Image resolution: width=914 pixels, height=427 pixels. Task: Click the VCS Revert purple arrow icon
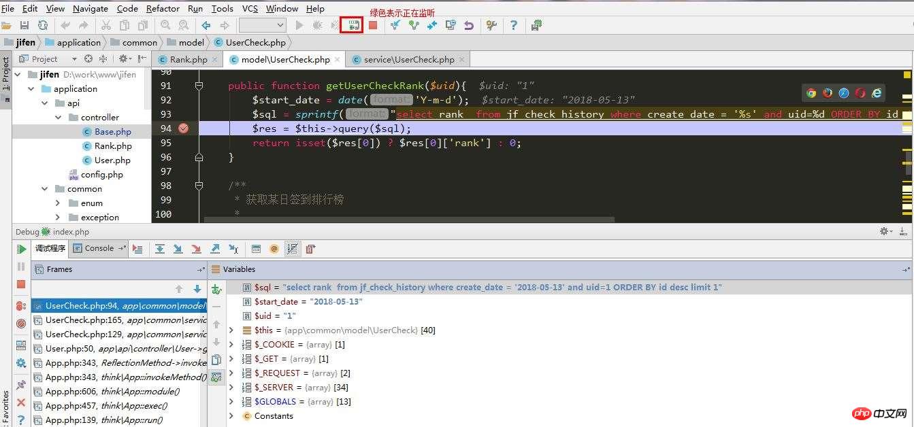tap(469, 25)
